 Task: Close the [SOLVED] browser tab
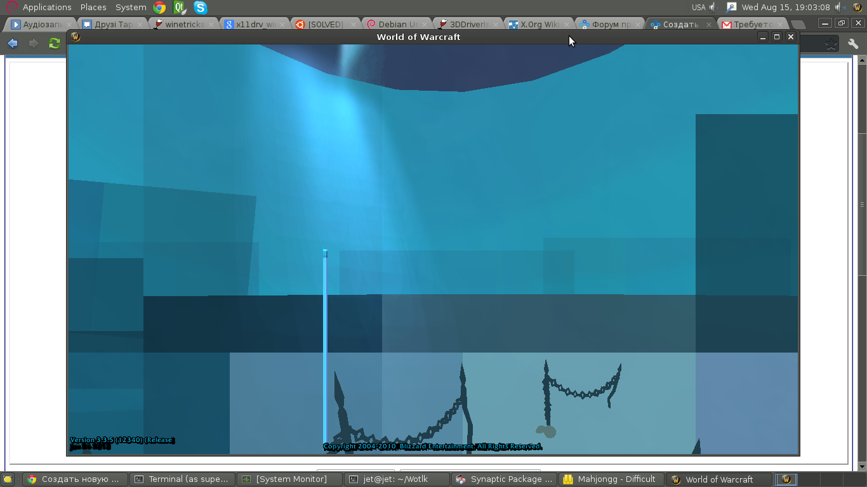354,25
